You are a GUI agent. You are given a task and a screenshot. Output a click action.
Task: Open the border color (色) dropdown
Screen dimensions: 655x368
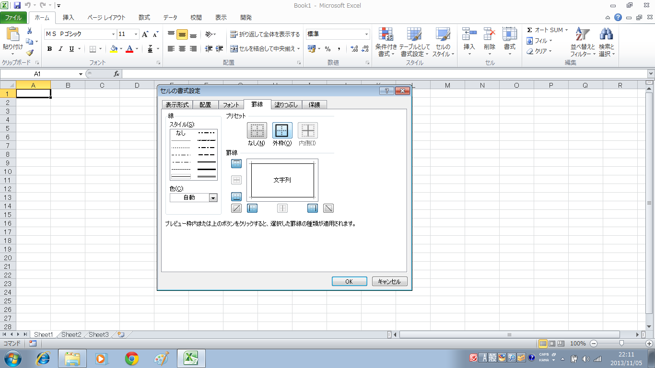coord(213,198)
